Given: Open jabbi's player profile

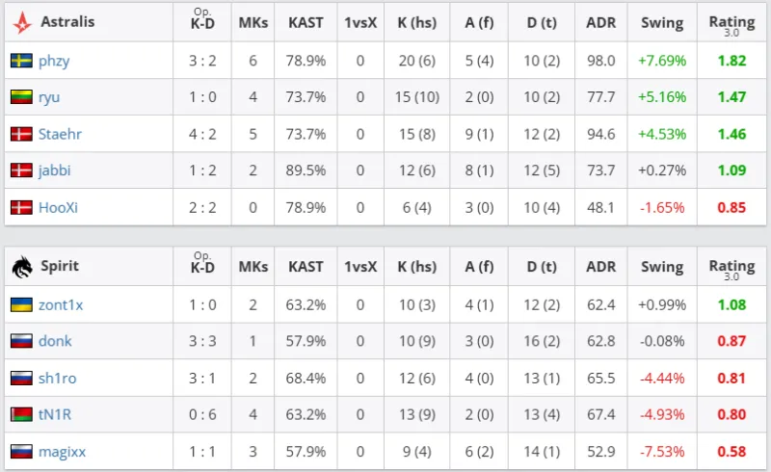Looking at the screenshot, I should [x=55, y=170].
